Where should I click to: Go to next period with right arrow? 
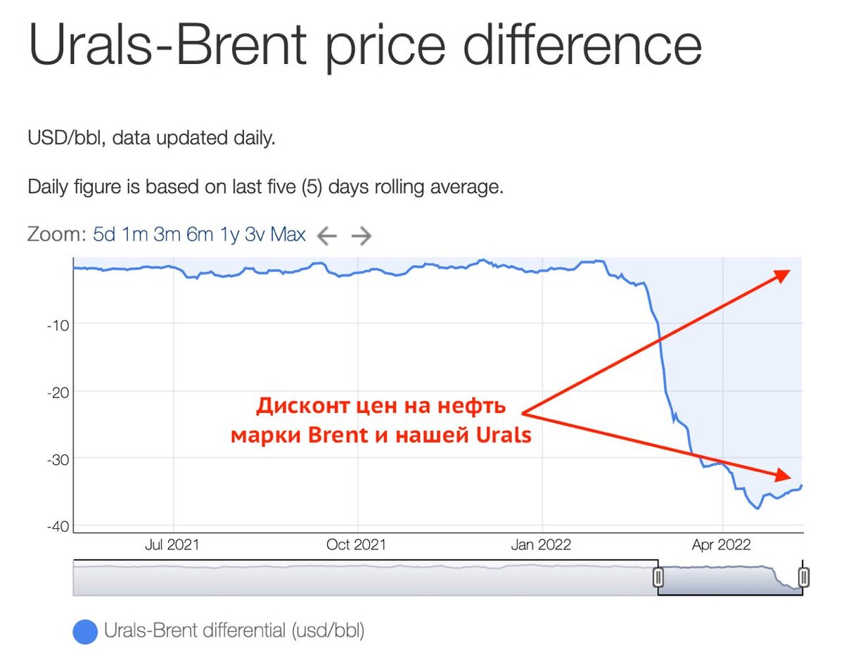click(x=361, y=236)
